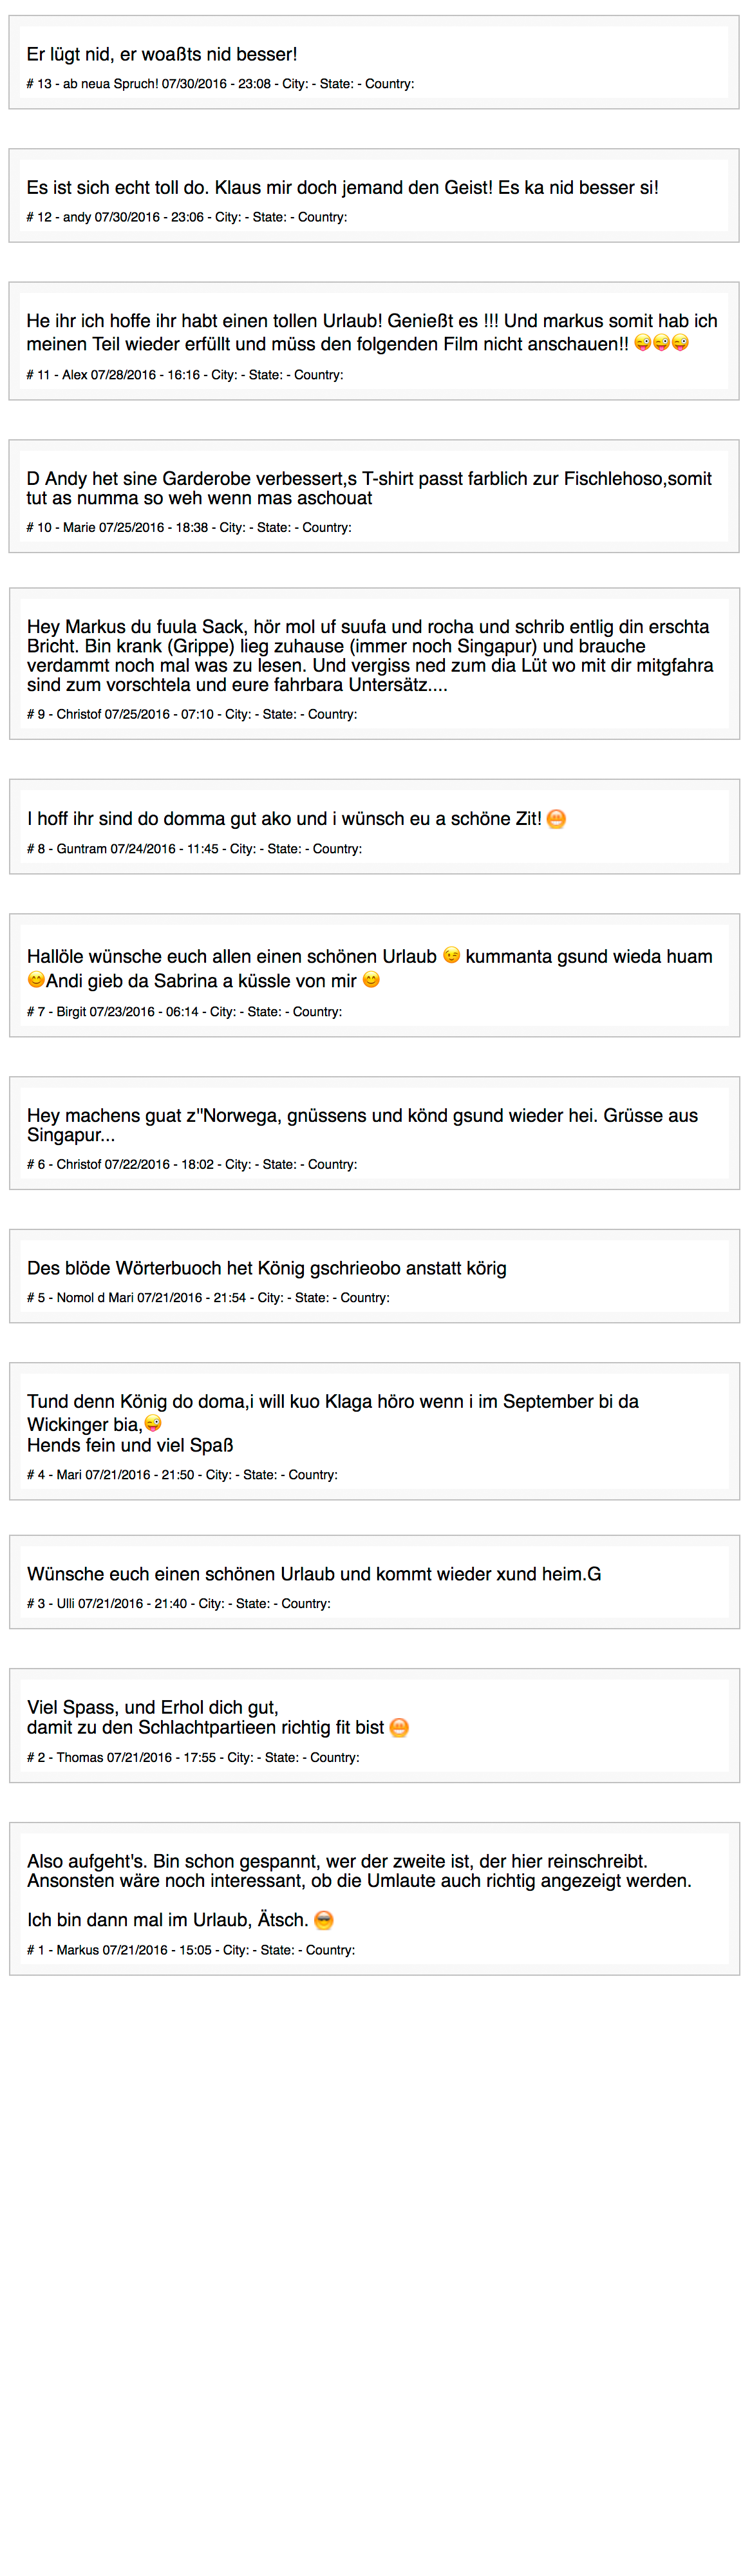This screenshot has height=2576, width=752.
Task: Click the first tongue emoji in Alex's message
Action: (x=643, y=343)
